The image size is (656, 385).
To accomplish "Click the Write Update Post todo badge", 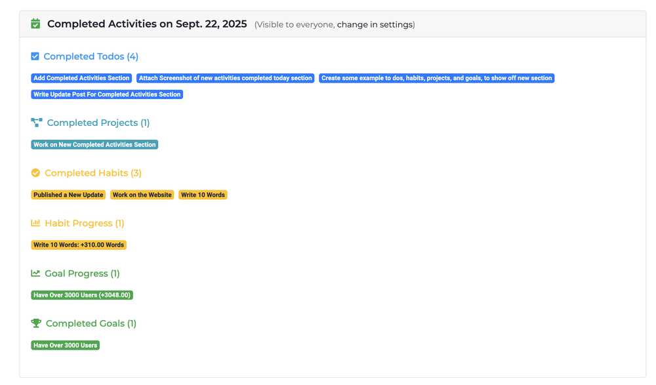I will [107, 94].
